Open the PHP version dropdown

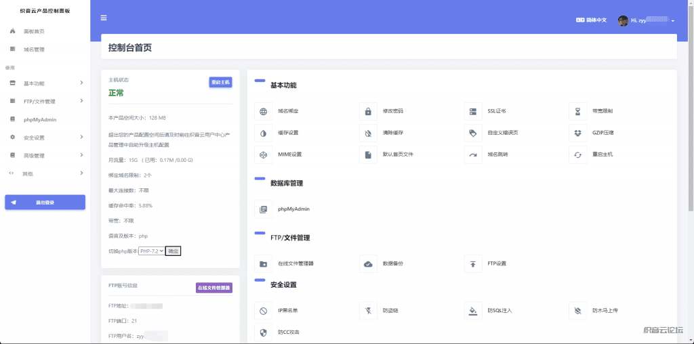pyautogui.click(x=152, y=251)
